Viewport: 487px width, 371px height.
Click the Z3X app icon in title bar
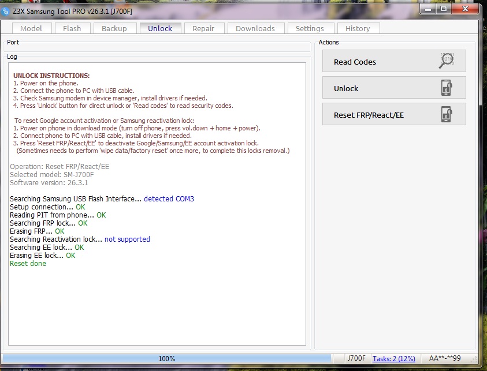coord(5,12)
